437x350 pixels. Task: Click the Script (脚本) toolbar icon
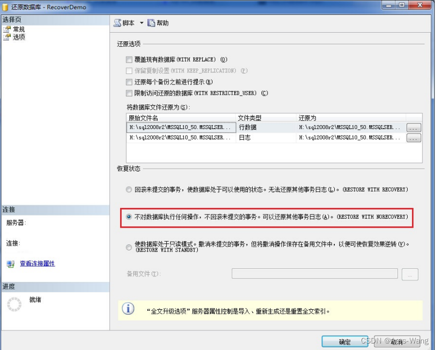click(117, 23)
